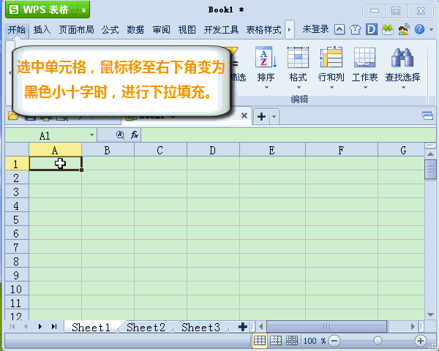Open the 页面布局 ribbon tab

point(76,29)
